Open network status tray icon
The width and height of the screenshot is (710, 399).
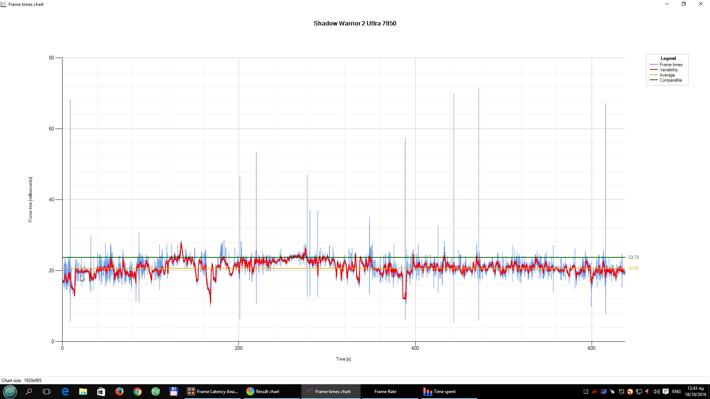[639, 392]
